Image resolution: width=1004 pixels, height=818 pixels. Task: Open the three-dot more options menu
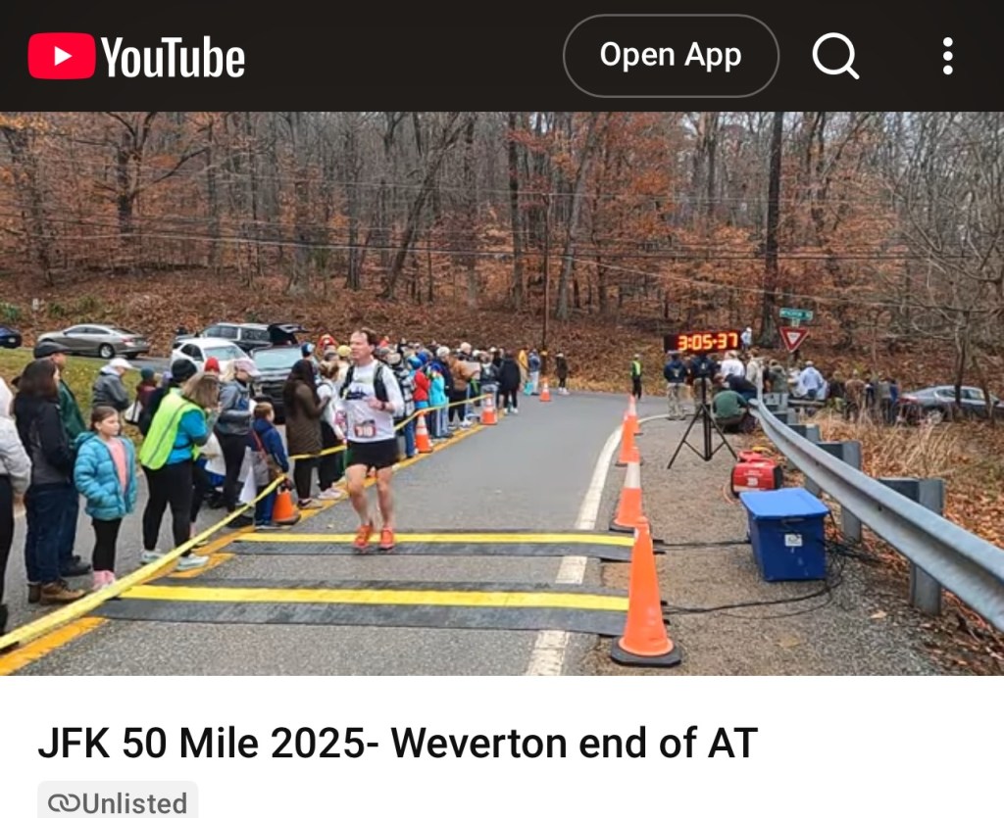click(x=948, y=56)
